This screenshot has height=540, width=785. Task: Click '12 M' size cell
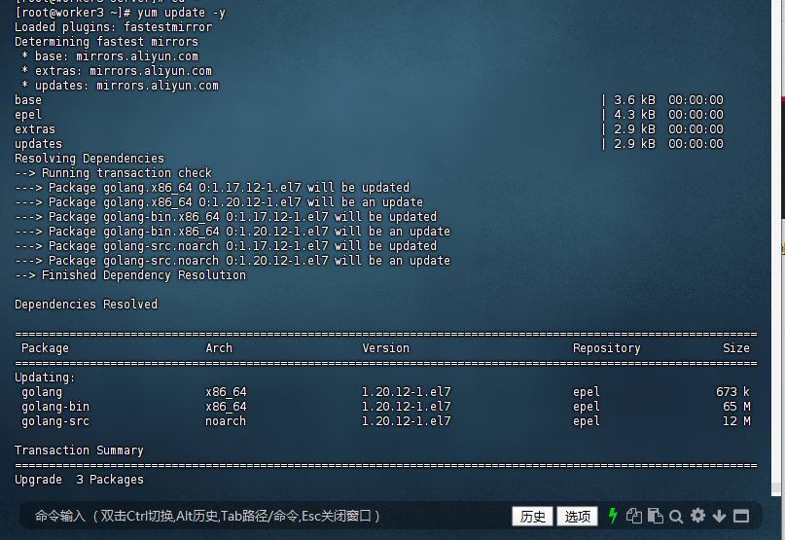click(x=736, y=420)
